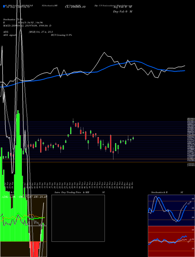The width and height of the screenshot is (195, 257).
Task: Click the 'Day Vol: 0 M' label
Action: 122,12
